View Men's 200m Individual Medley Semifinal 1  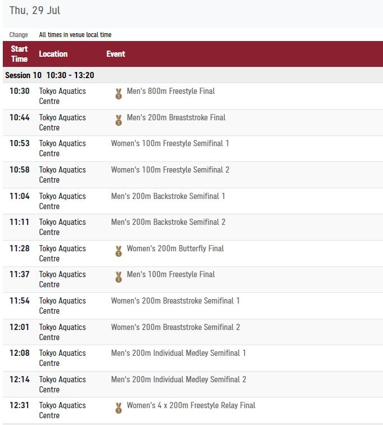(x=178, y=353)
